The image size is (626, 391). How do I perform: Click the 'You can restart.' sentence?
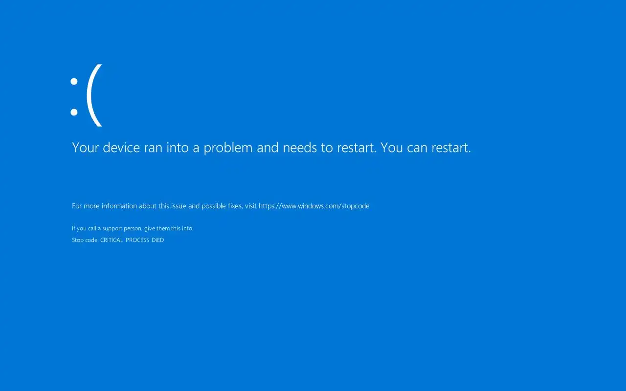[x=426, y=148]
